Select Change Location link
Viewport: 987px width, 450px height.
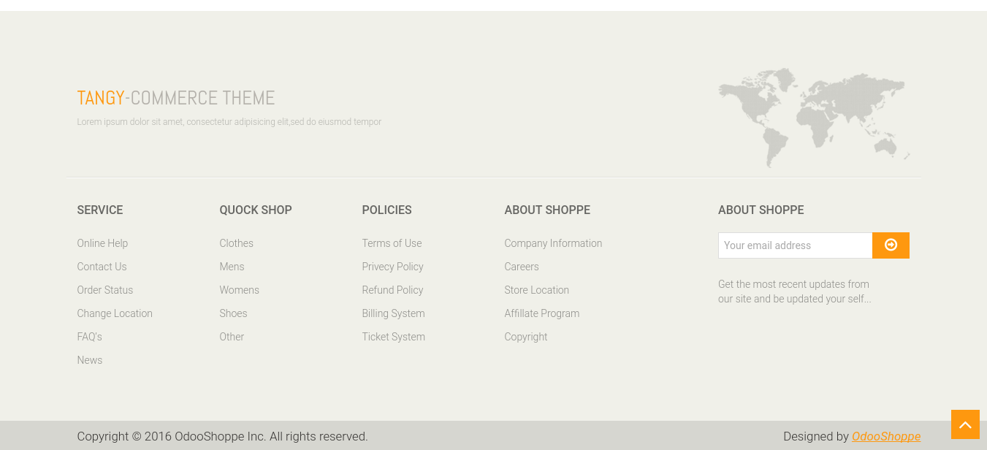pos(115,313)
